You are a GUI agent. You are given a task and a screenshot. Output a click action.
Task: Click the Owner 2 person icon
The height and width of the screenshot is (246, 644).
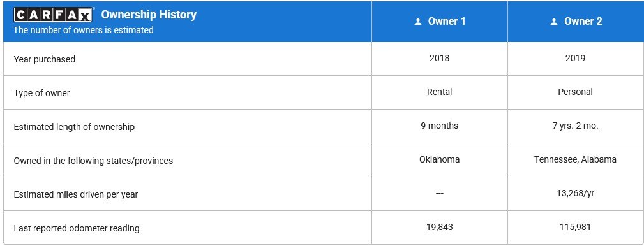[554, 22]
